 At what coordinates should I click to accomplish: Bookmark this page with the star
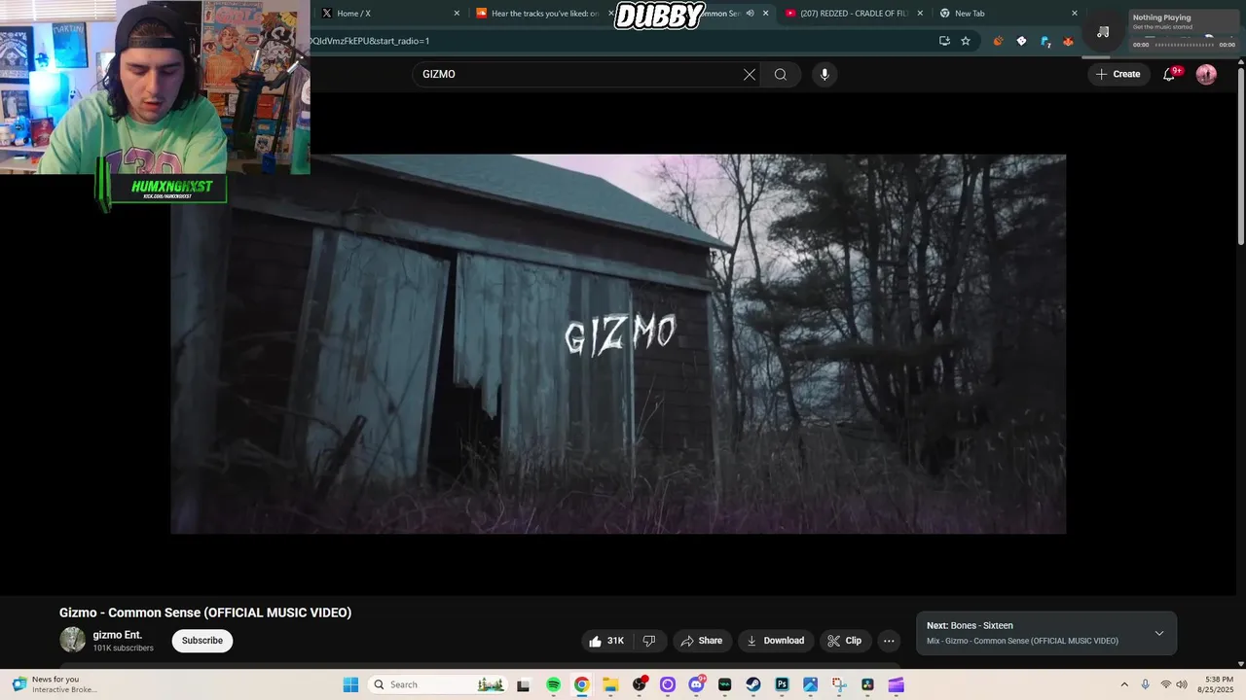point(966,41)
